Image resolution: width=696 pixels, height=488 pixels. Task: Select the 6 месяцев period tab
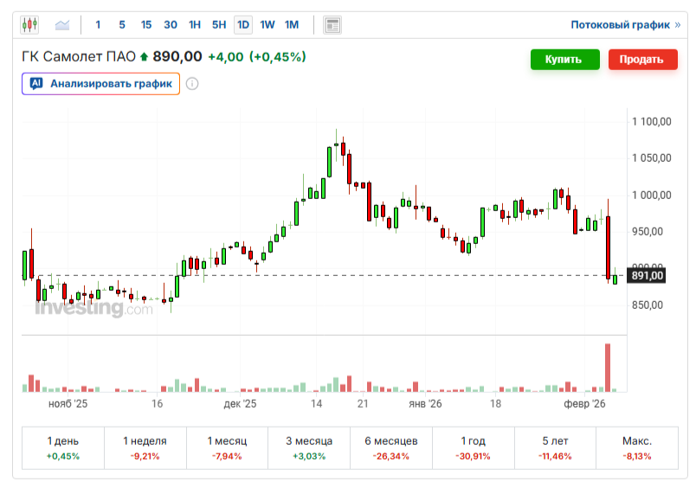pos(391,448)
